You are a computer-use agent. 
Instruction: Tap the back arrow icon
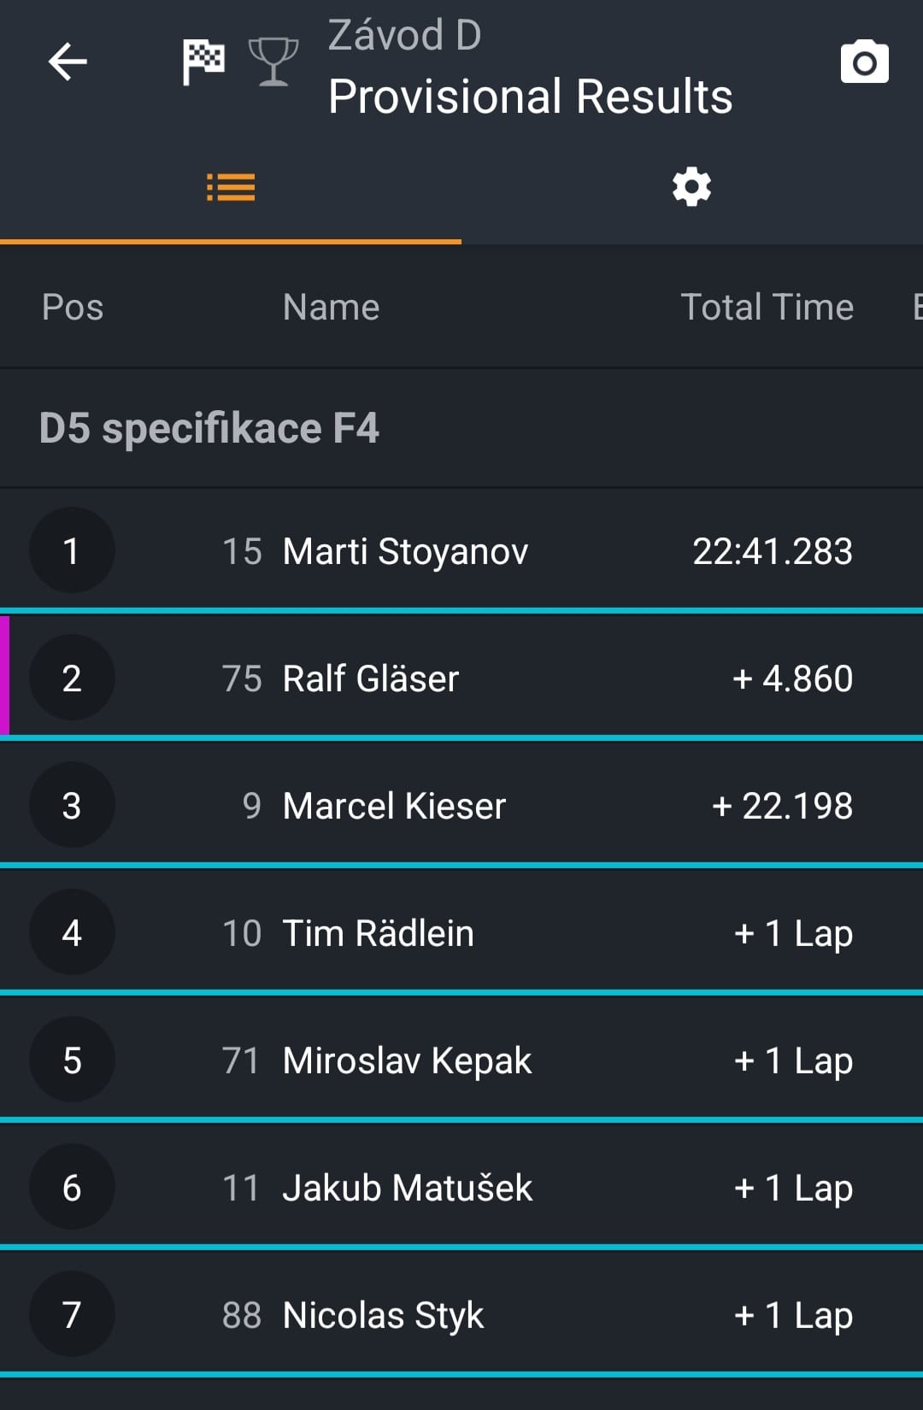[x=68, y=62]
